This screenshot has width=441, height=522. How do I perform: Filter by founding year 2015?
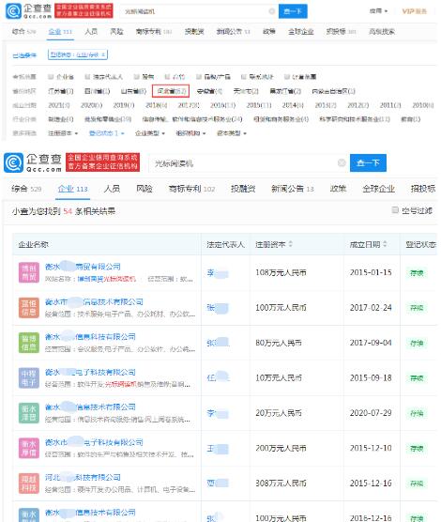point(259,105)
